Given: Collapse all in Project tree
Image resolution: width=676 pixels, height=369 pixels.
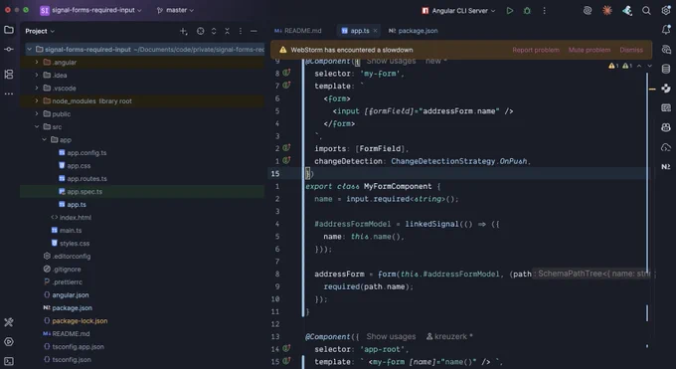Looking at the screenshot, I should click(228, 31).
